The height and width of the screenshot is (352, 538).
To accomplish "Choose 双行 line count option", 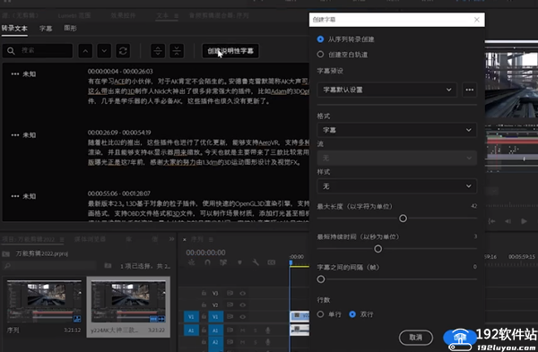I will point(352,314).
